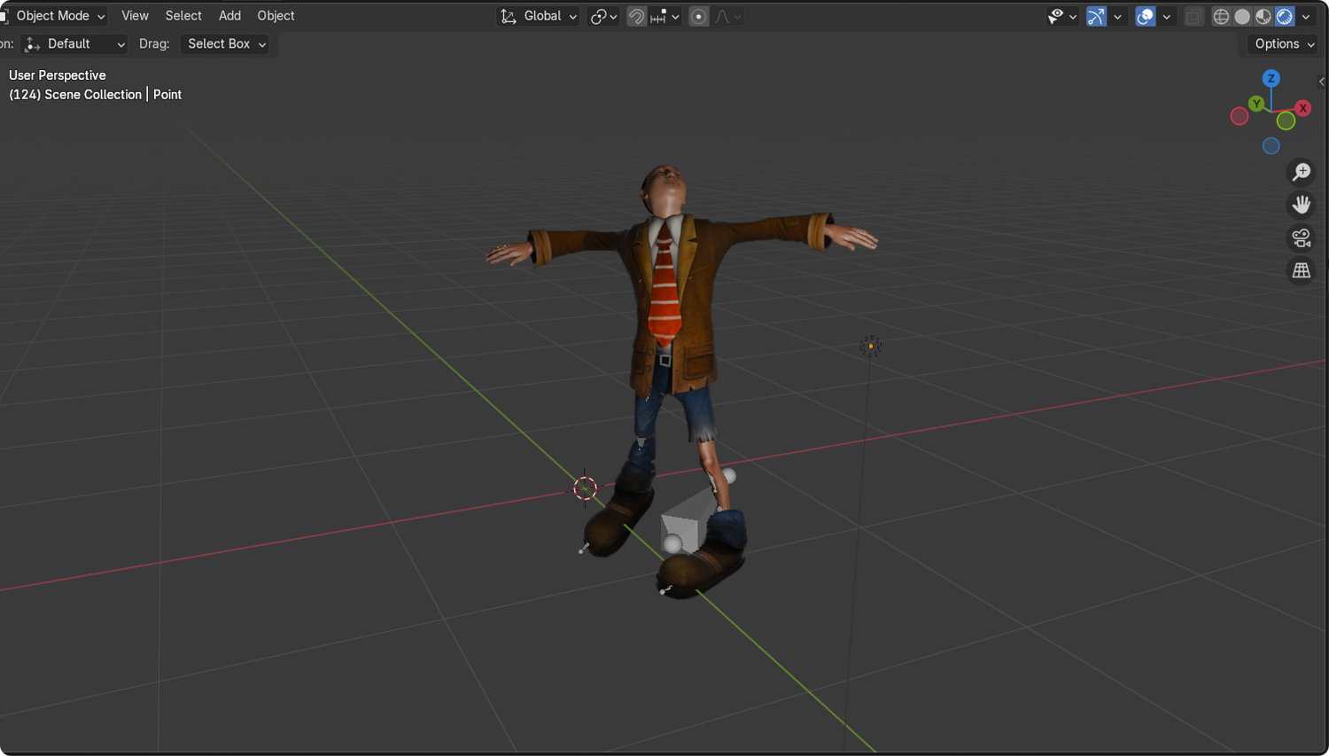This screenshot has height=756, width=1329.
Task: Open the Select menu
Action: click(x=183, y=16)
